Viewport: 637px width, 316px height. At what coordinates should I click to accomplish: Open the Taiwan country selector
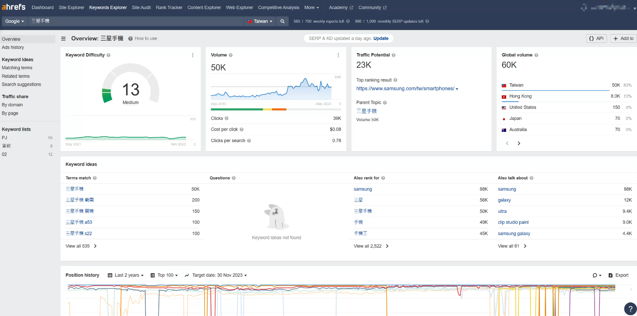[x=259, y=21]
